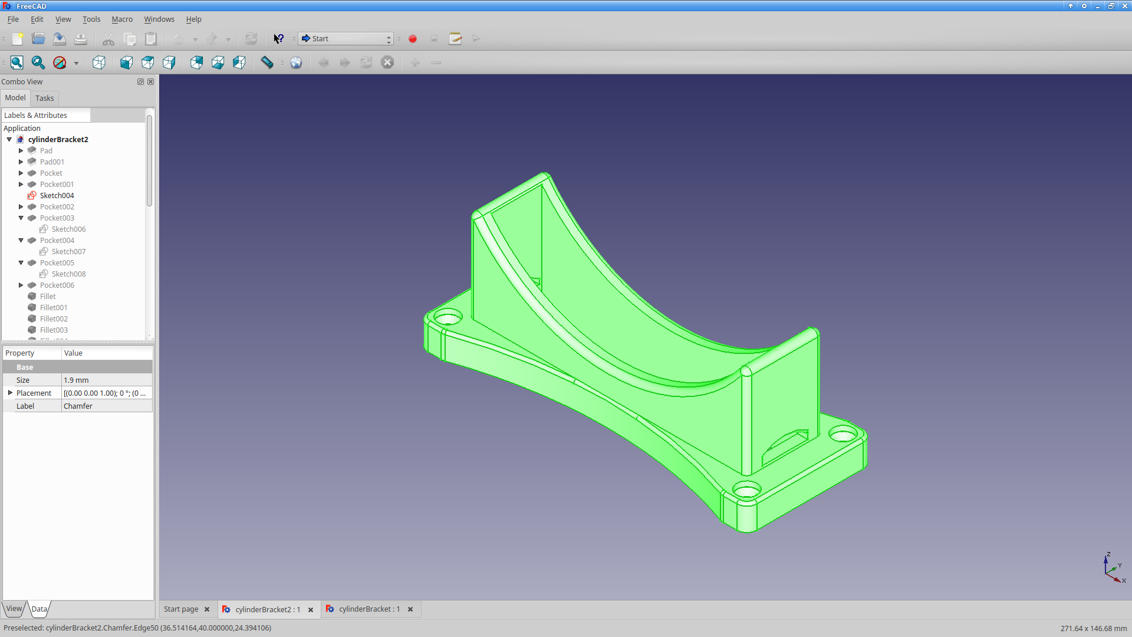Print the document icon

[x=81, y=39]
